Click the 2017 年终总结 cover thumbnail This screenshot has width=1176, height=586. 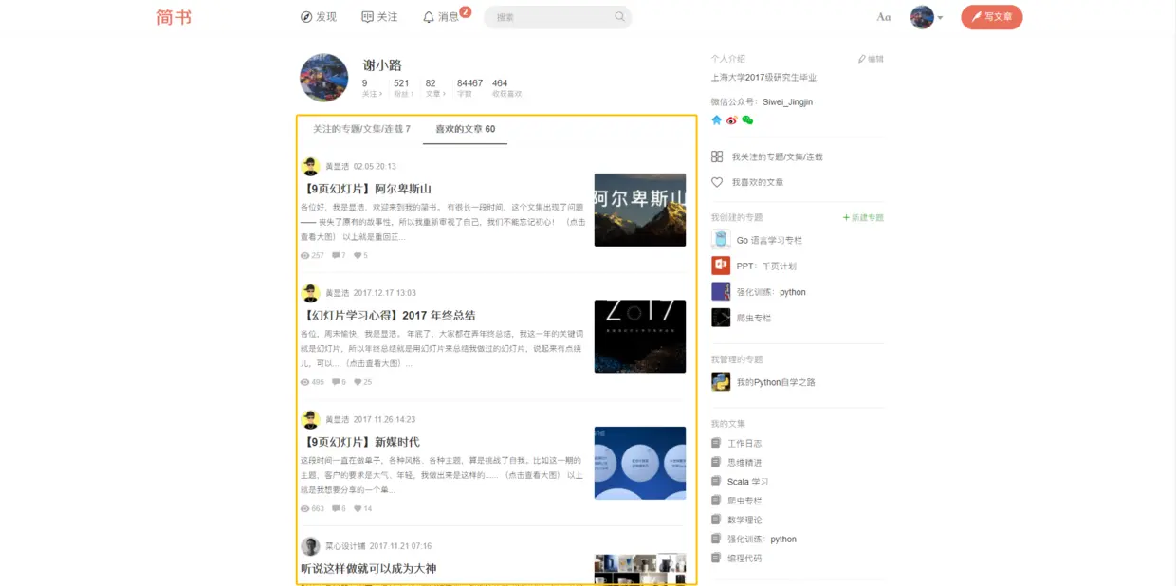coord(640,337)
